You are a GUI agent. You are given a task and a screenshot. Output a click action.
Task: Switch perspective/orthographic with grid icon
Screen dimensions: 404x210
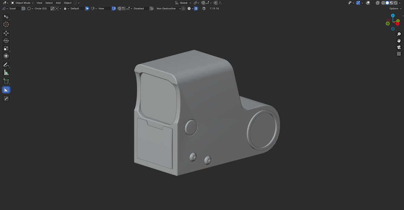[399, 54]
